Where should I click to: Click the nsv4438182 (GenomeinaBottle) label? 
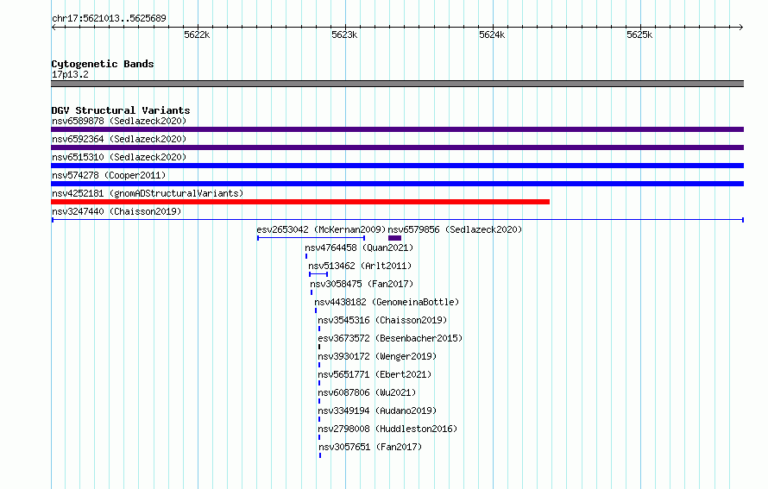pyautogui.click(x=387, y=302)
